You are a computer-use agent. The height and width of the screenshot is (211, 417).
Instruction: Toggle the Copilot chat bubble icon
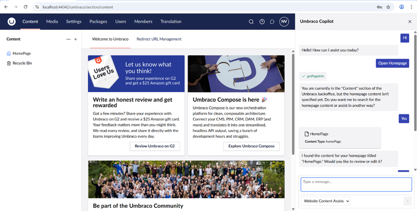(x=272, y=22)
